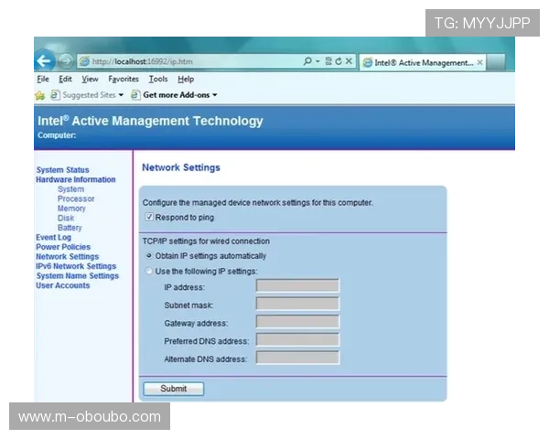Expand the Suggested Sites dropdown arrow

point(121,95)
